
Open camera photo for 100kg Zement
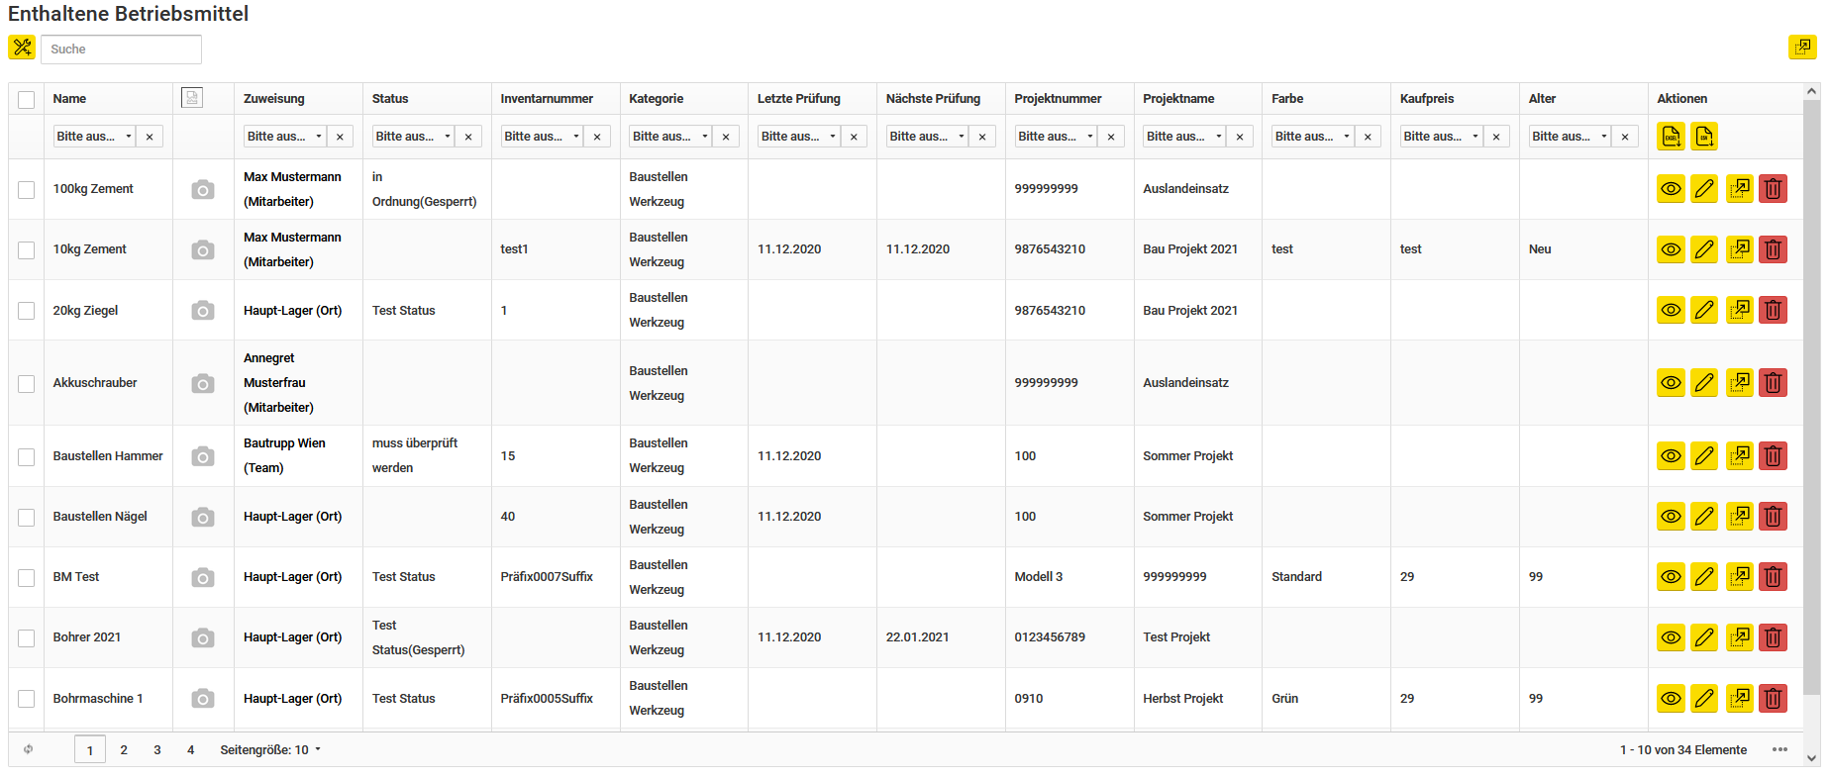click(x=203, y=189)
